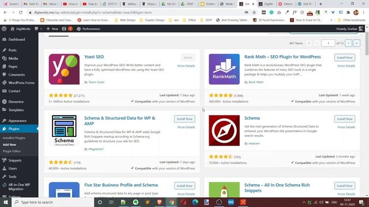Open Contact in the sidebar

pyautogui.click(x=14, y=91)
